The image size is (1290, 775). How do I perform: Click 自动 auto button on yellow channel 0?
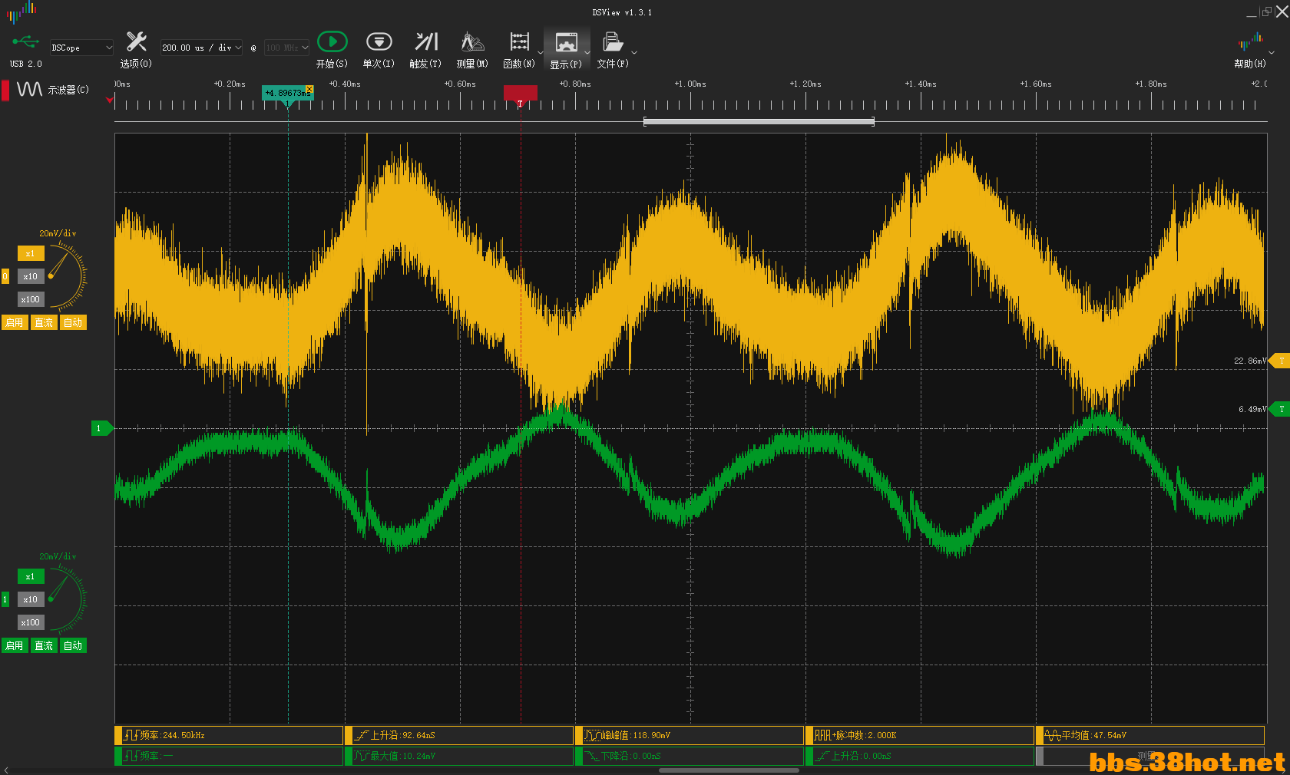point(73,322)
